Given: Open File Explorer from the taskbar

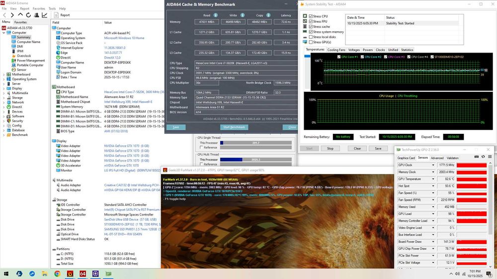Looking at the screenshot, I should point(45,274).
